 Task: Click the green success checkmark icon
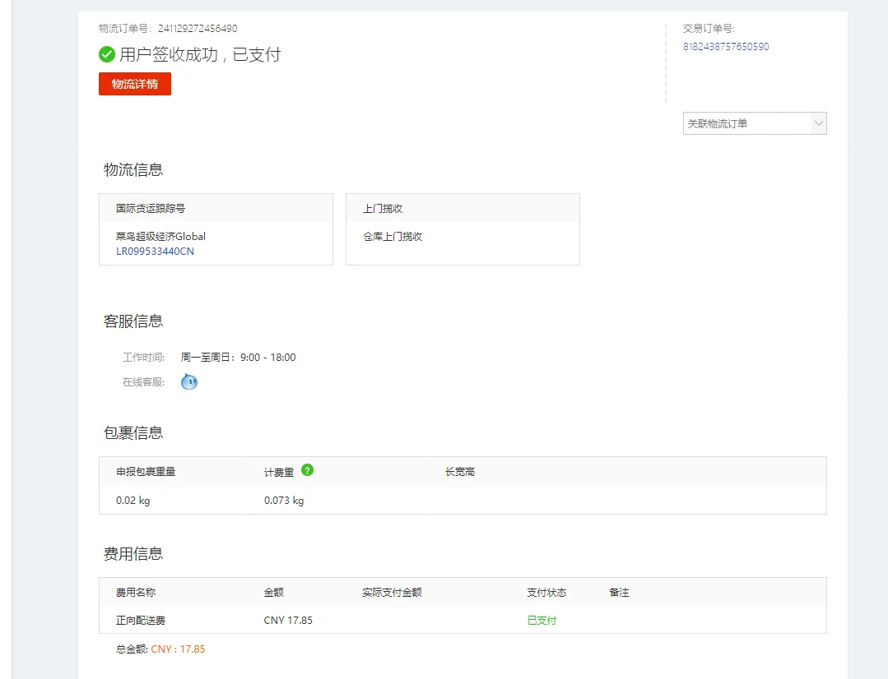[x=107, y=55]
